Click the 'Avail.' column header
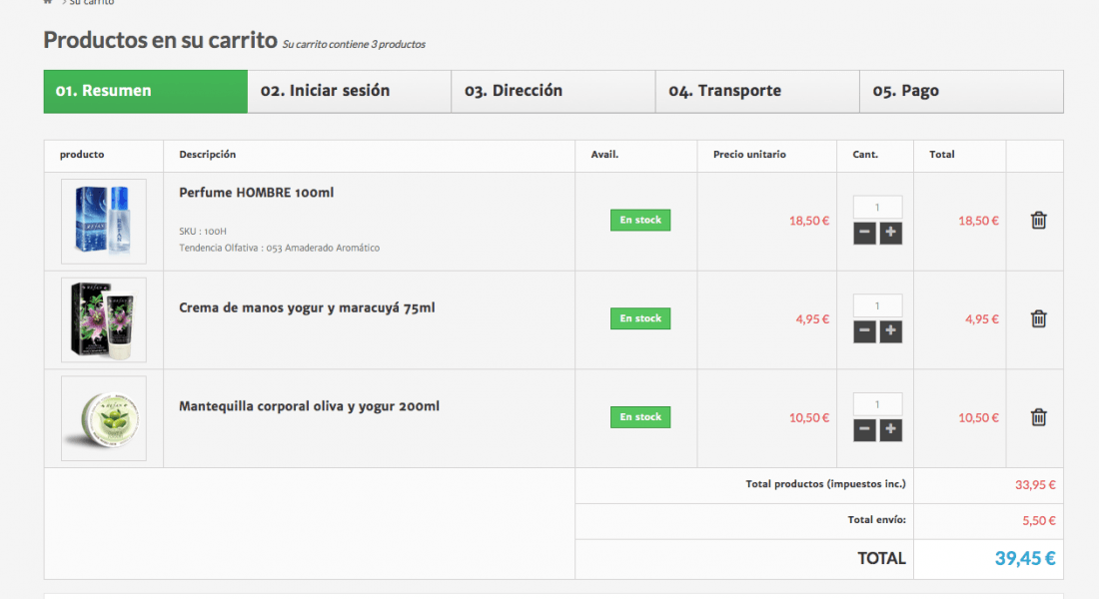Screen dimensions: 1099x599 604,154
